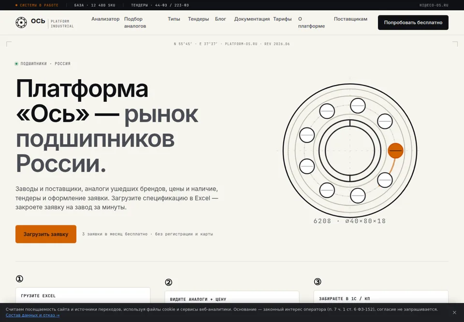Click the Платформа «Ось» main headline
This screenshot has width=464, height=322.
coord(107,126)
